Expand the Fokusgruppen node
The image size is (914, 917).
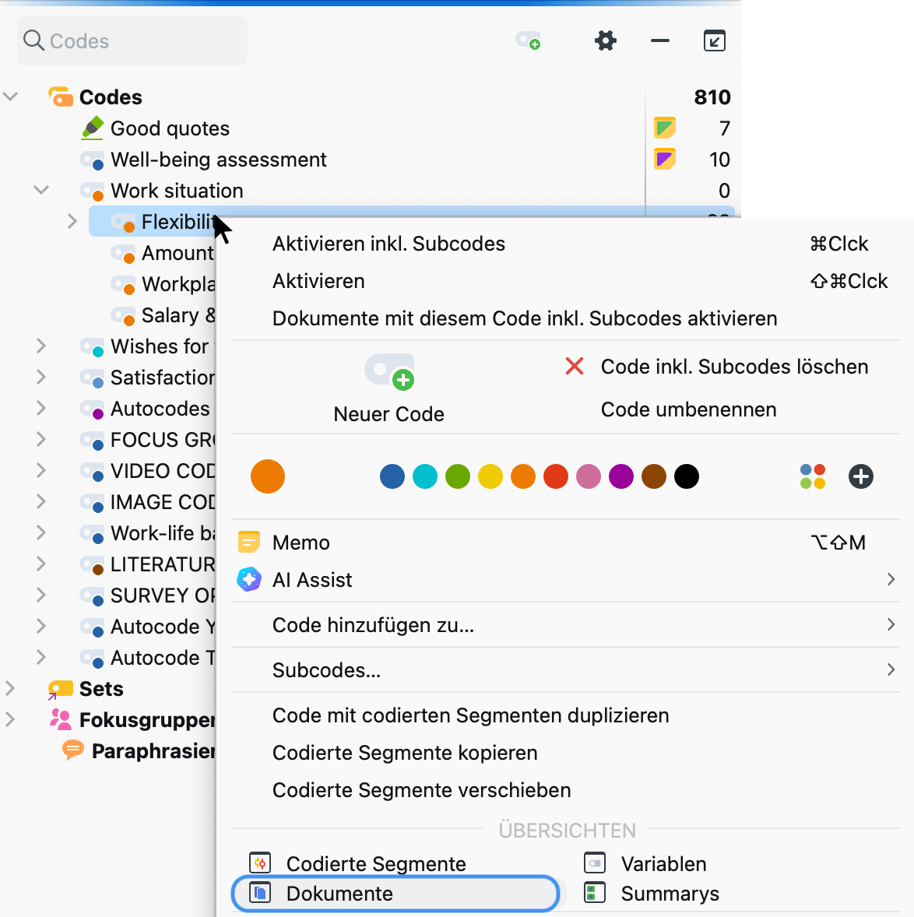pyautogui.click(x=10, y=719)
